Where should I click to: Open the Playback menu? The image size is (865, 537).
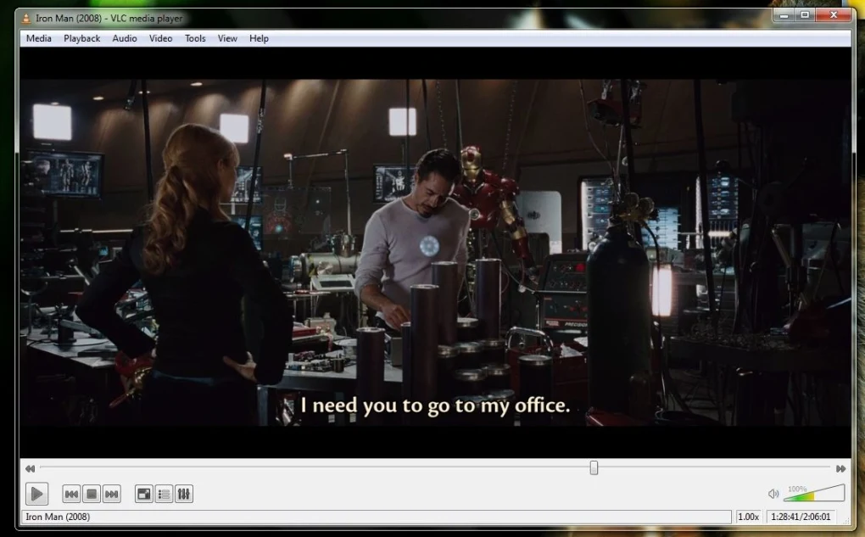(81, 38)
